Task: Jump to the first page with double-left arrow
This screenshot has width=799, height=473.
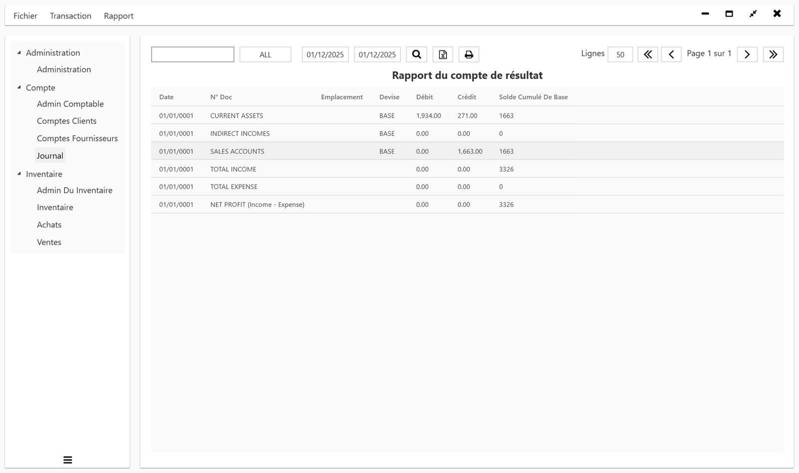Action: [x=648, y=54]
